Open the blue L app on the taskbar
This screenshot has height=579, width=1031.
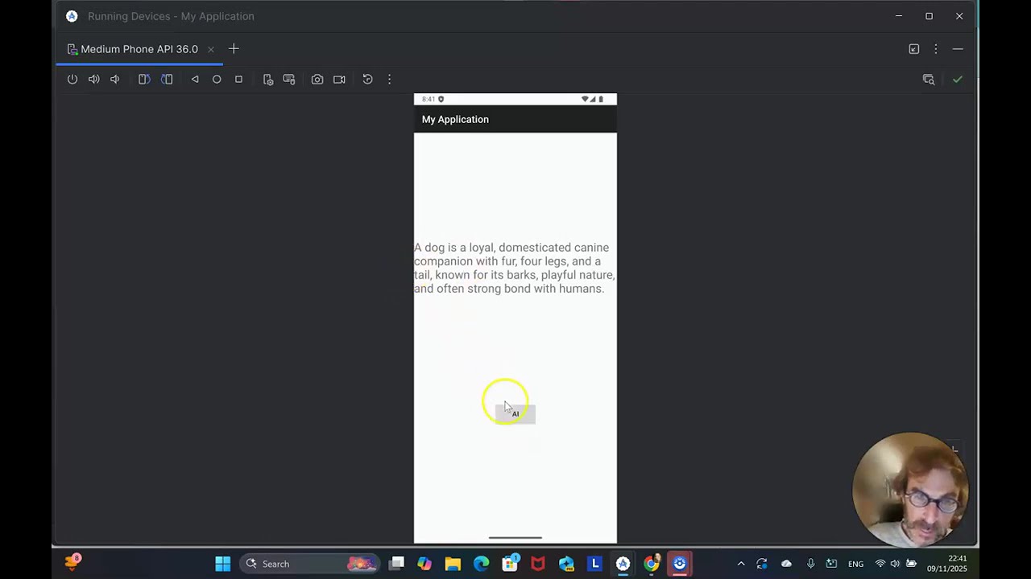coord(595,564)
